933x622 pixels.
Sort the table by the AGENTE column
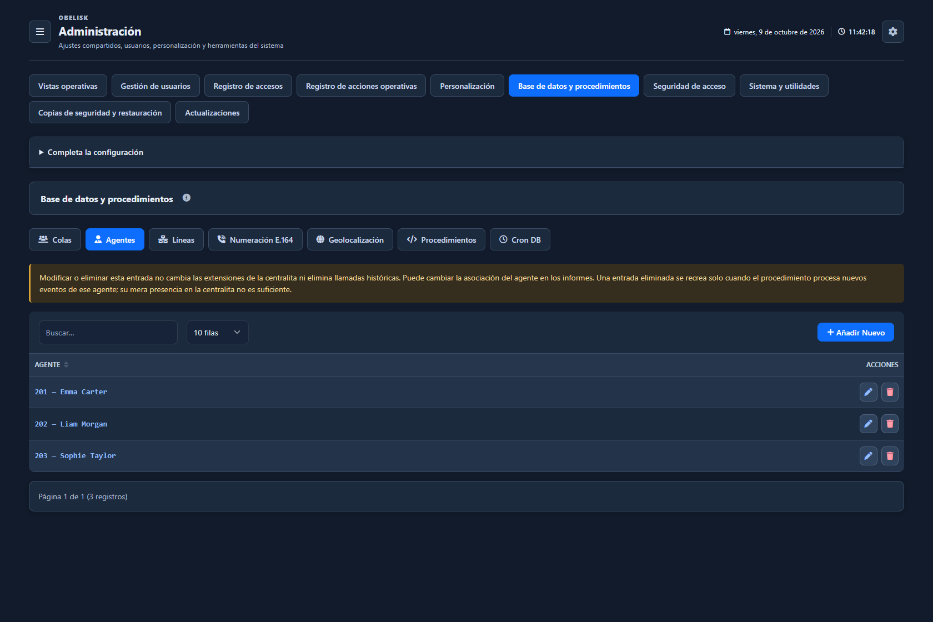pos(52,365)
